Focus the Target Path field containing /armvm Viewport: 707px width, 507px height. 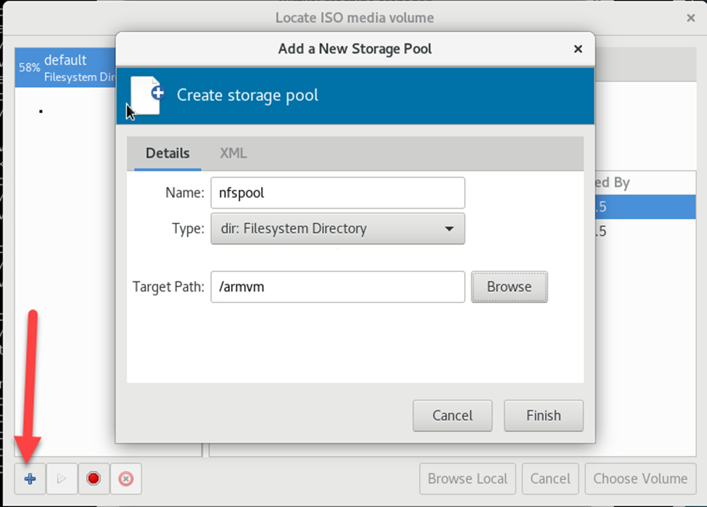click(338, 287)
